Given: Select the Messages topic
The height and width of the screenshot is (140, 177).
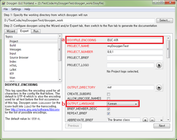Looking at the screenshot, I should 15,49.
